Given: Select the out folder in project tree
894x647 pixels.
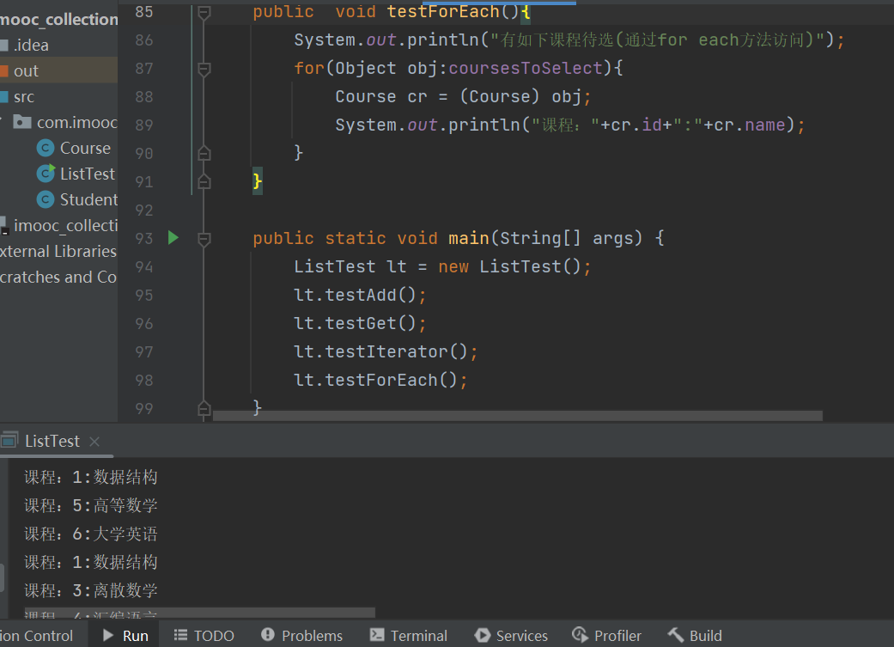Looking at the screenshot, I should click(26, 70).
